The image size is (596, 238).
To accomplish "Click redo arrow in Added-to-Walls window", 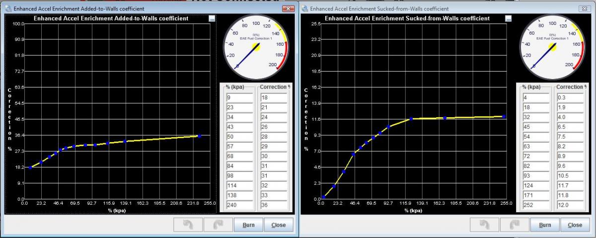I will (x=218, y=225).
